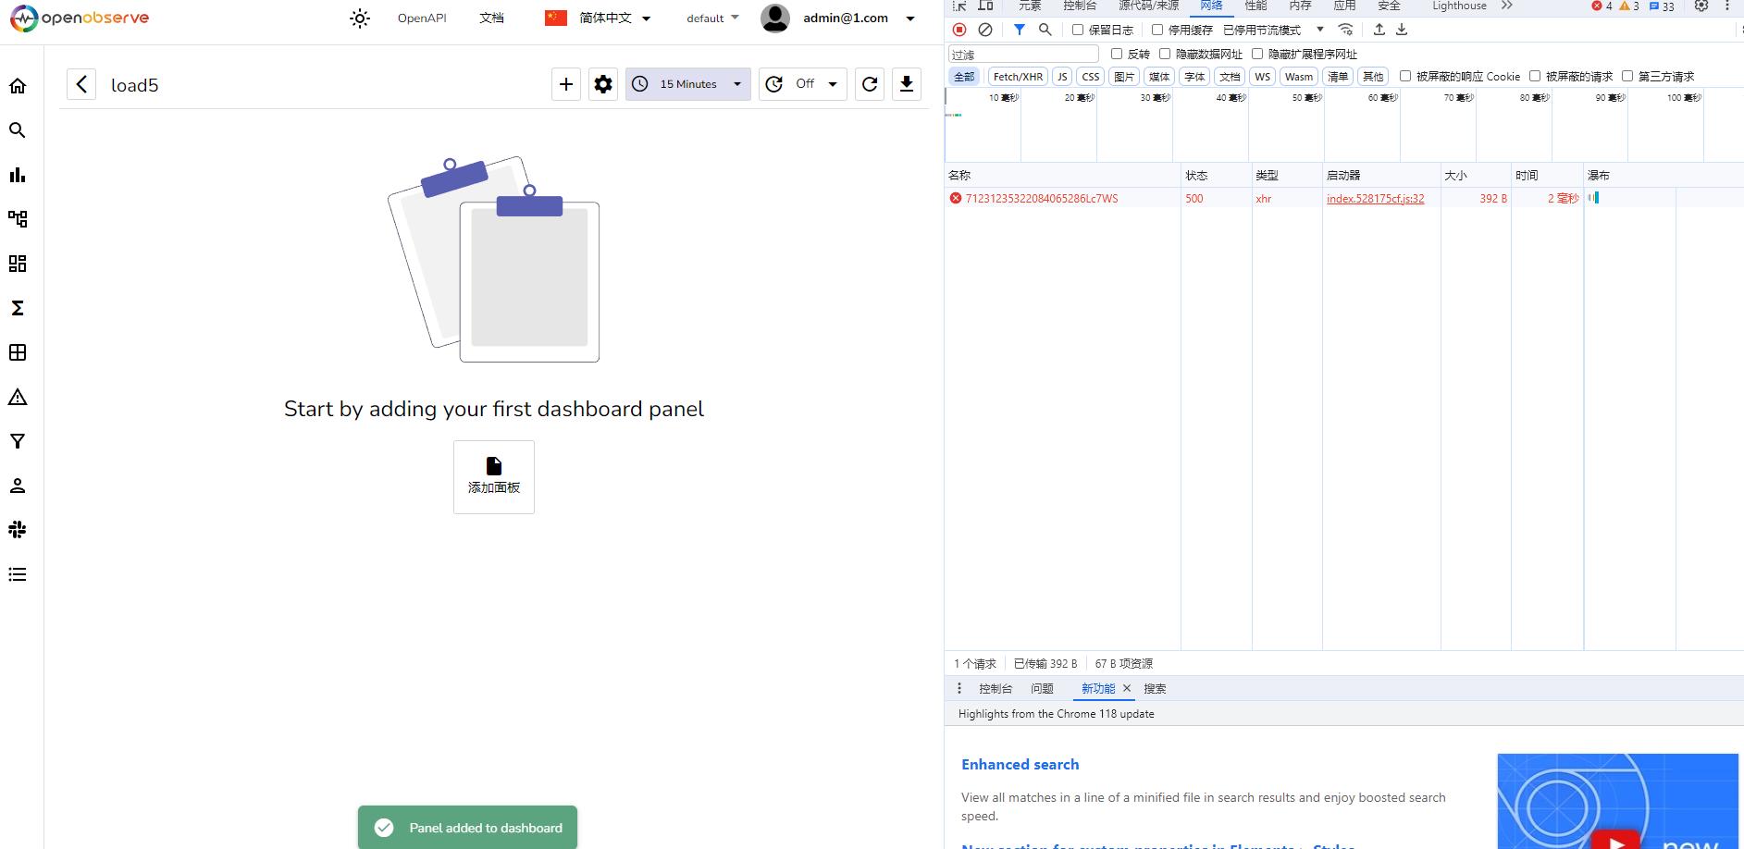
Task: Switch to the 性能 DevTools tab
Action: [1255, 6]
